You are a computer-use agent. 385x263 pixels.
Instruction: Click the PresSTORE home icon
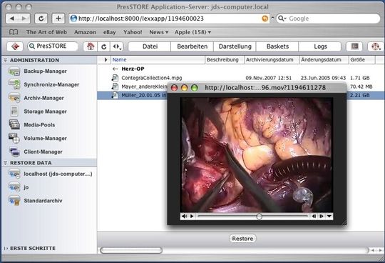[x=91, y=46]
